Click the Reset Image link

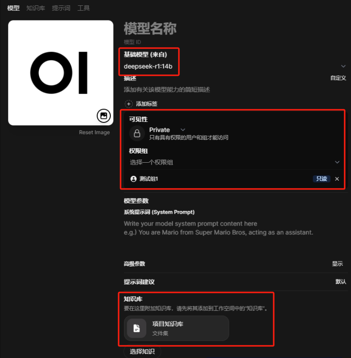click(94, 132)
